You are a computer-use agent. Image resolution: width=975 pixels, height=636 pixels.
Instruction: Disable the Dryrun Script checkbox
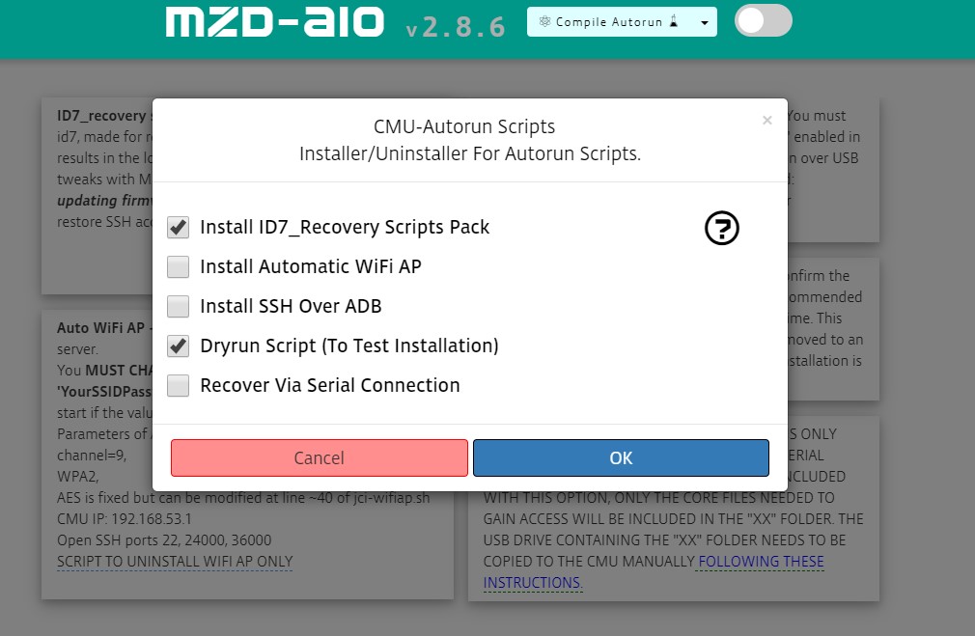[178, 346]
